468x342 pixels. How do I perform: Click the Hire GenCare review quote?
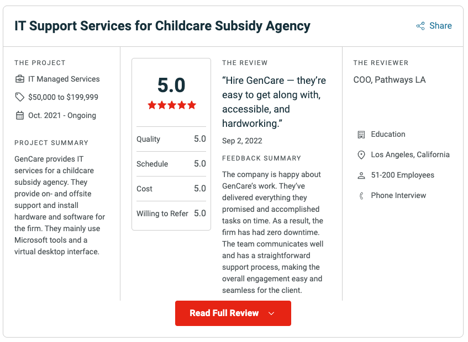[274, 101]
